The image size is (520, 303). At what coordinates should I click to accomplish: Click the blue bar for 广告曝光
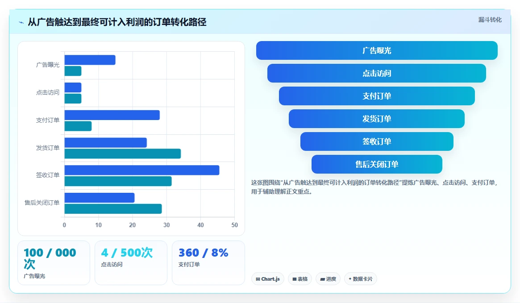pos(90,60)
